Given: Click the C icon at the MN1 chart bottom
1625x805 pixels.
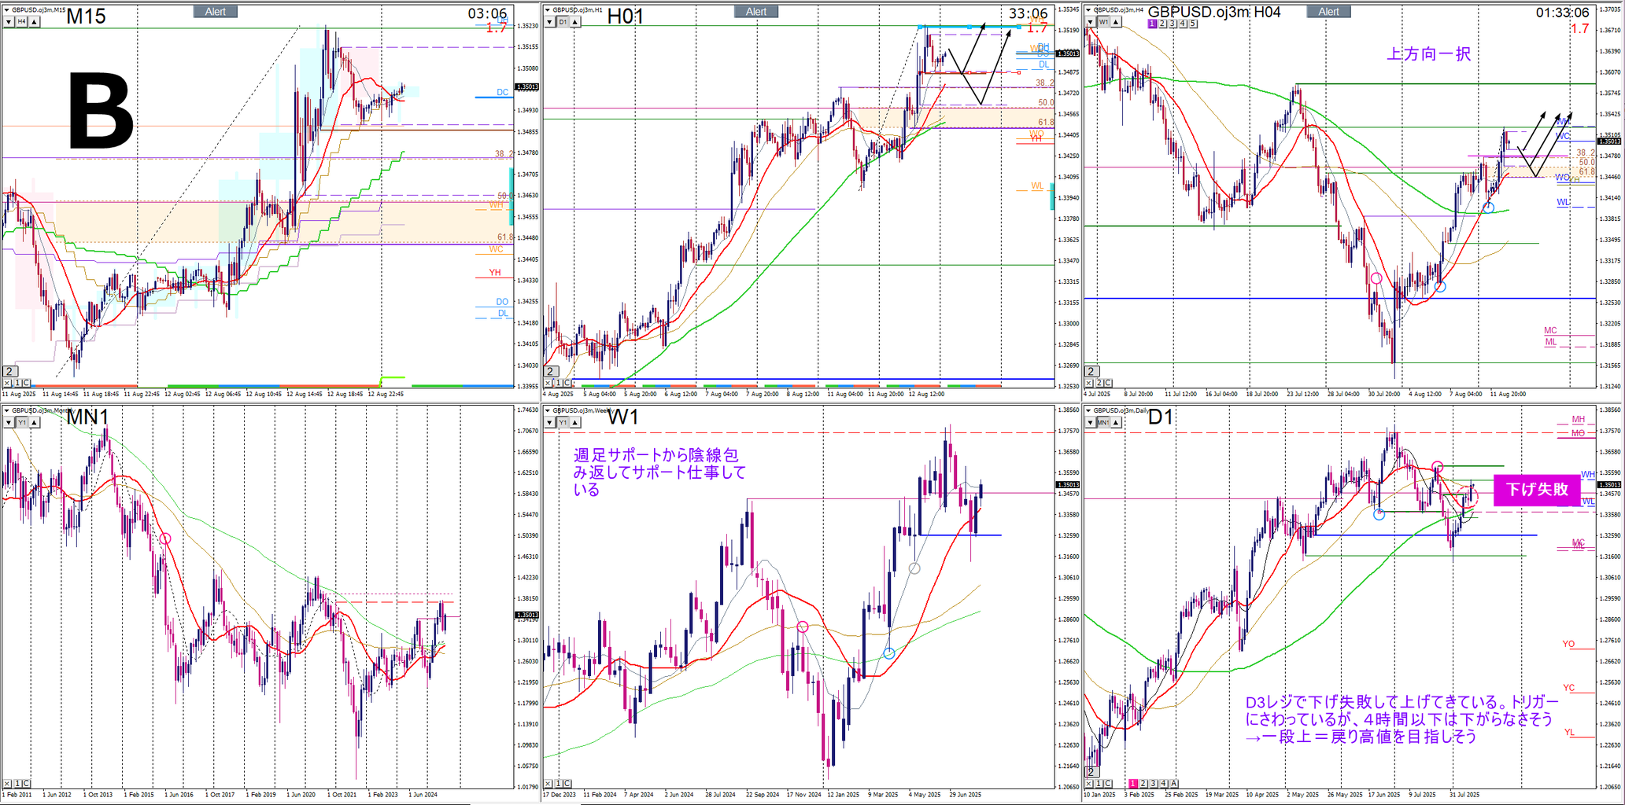Looking at the screenshot, I should coord(26,784).
